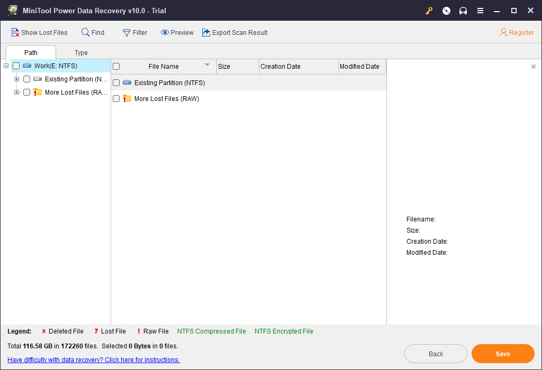
Task: Click the Register user icon
Action: coord(503,32)
